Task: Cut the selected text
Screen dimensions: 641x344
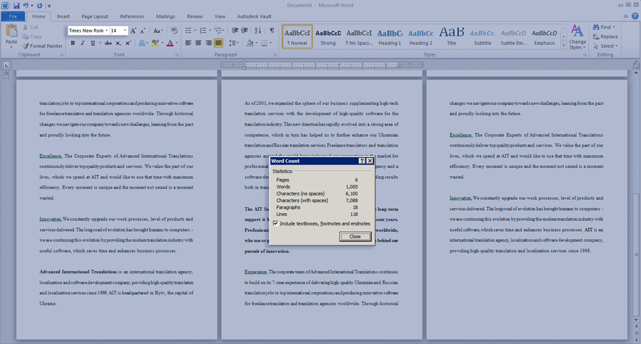Action: pyautogui.click(x=30, y=27)
